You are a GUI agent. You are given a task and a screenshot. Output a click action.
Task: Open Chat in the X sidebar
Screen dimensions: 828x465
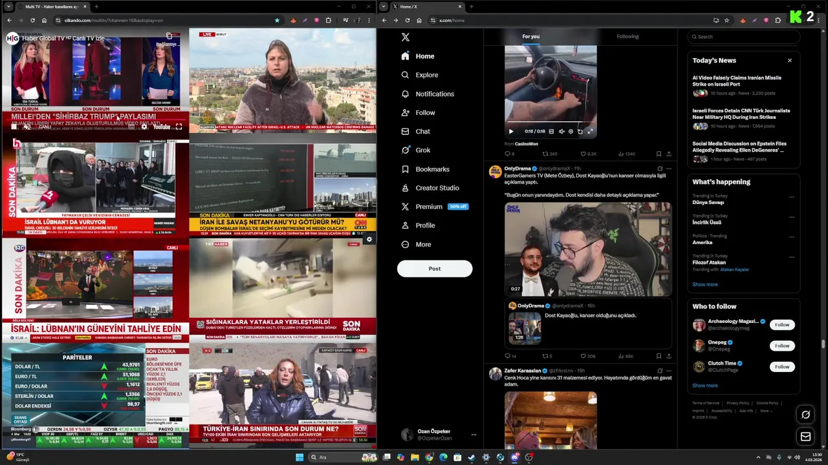pyautogui.click(x=415, y=131)
